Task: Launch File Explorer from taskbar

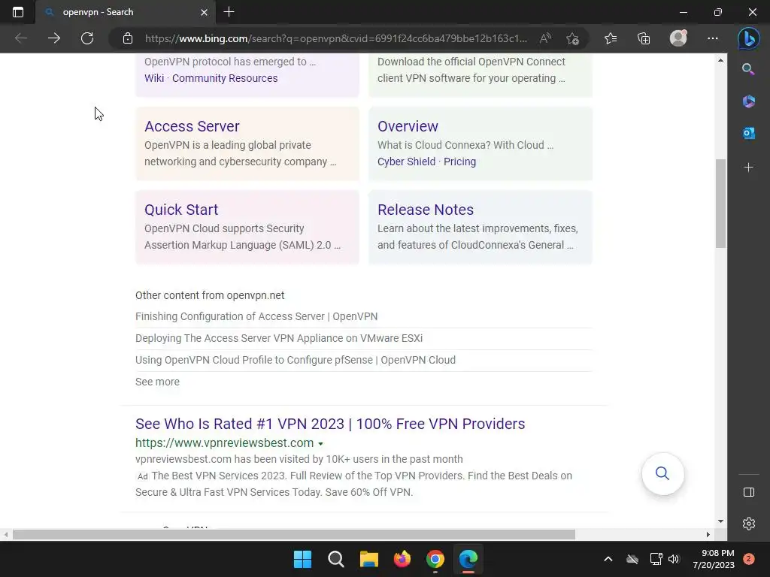Action: tap(368, 559)
